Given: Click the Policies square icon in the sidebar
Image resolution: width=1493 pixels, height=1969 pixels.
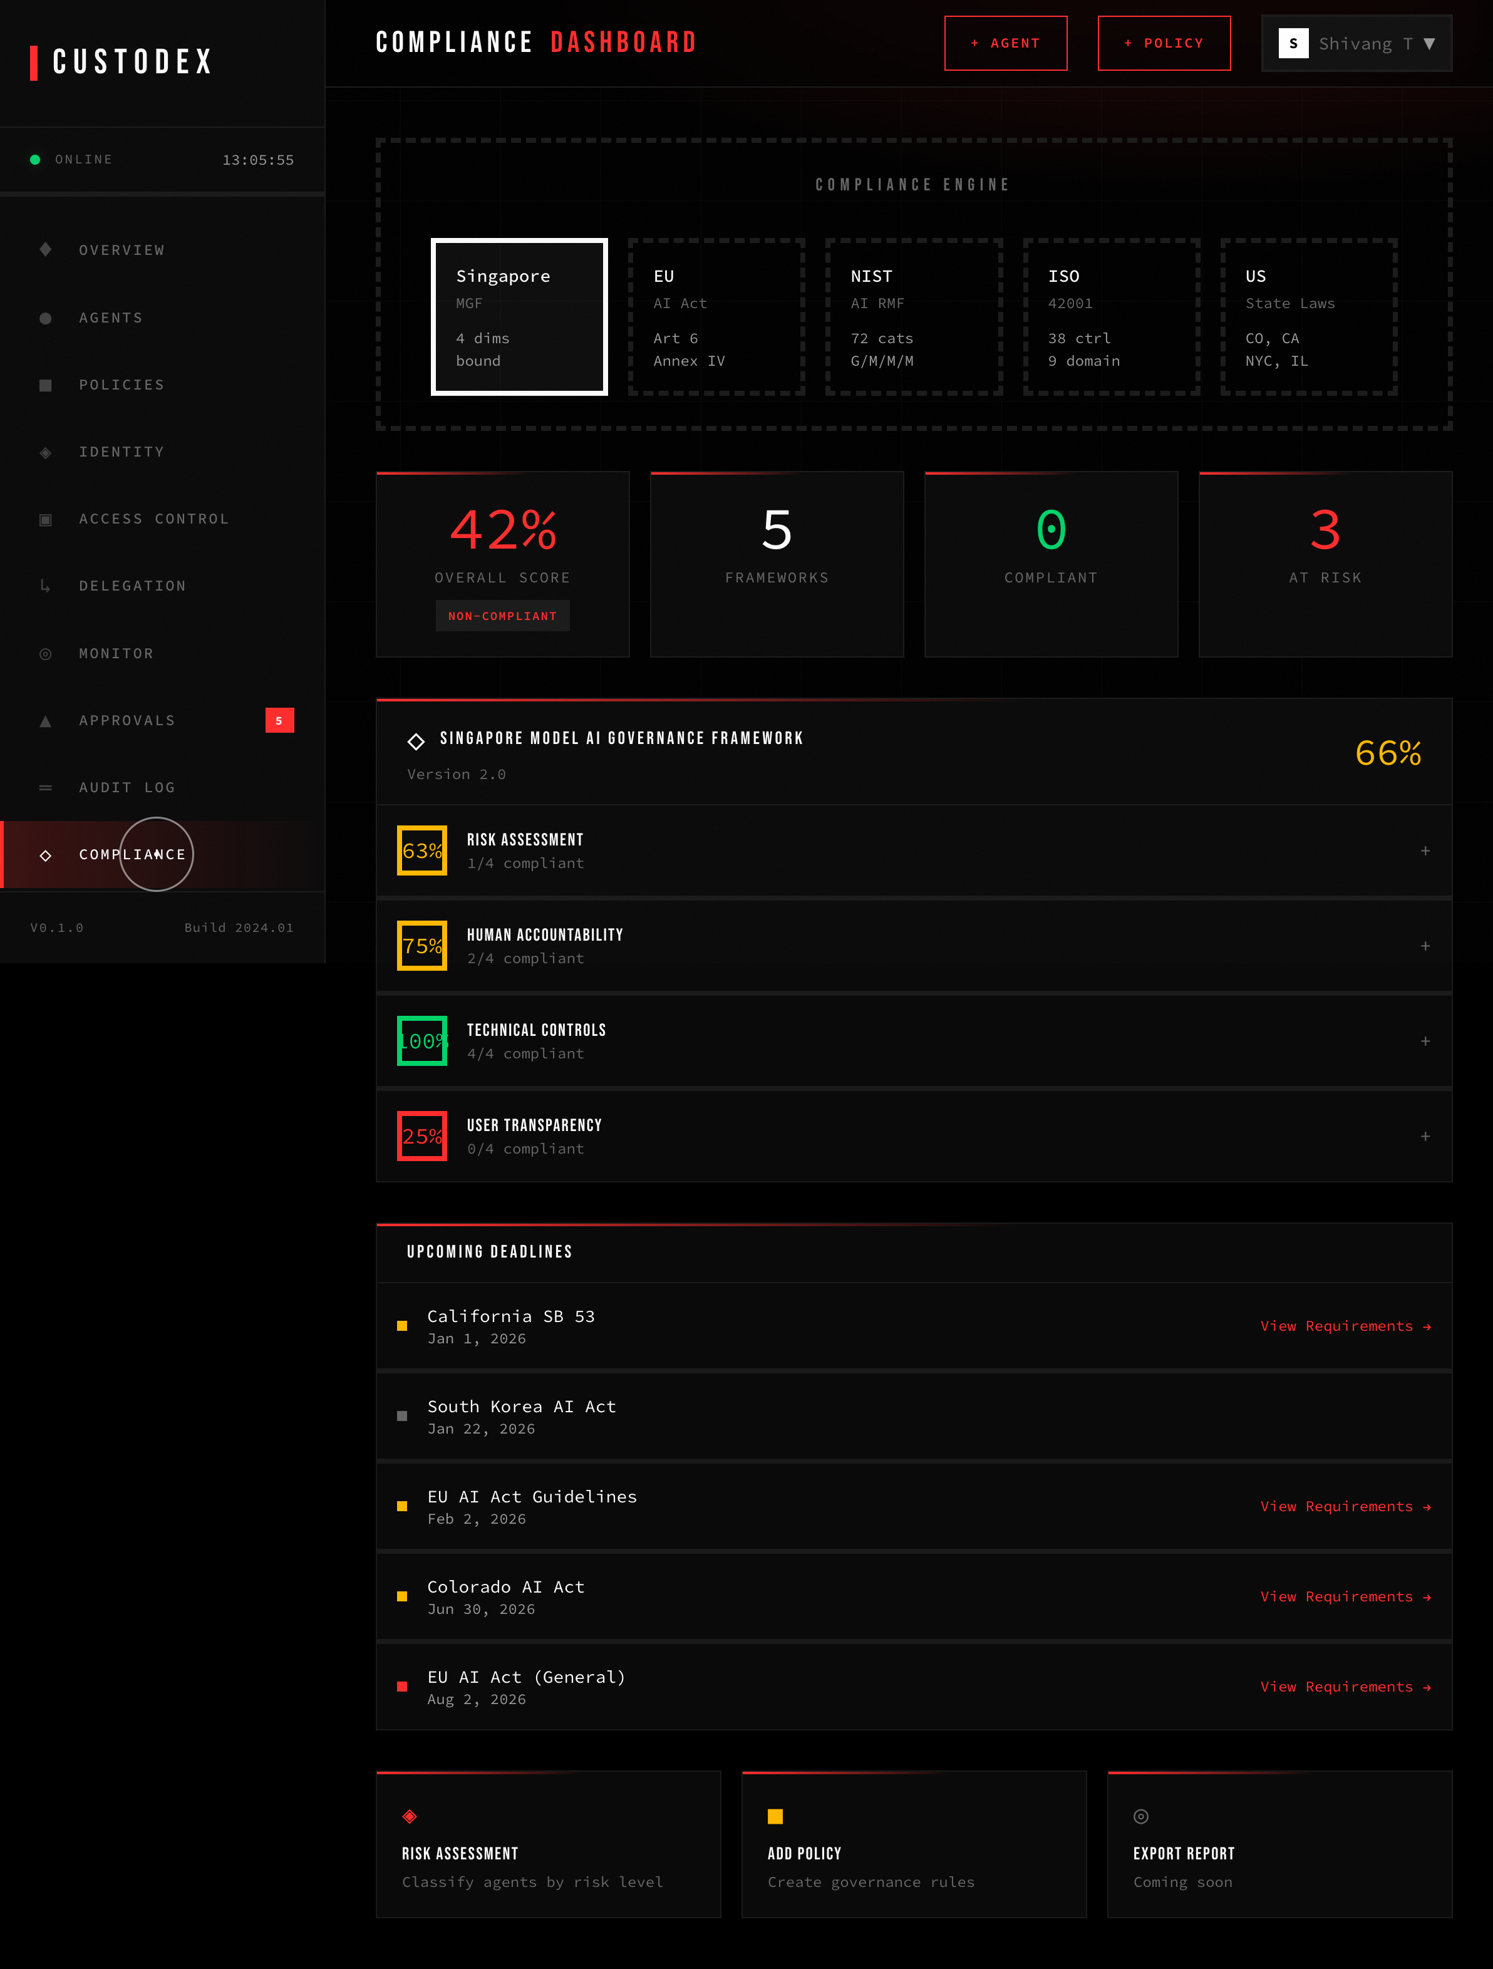Looking at the screenshot, I should [44, 385].
